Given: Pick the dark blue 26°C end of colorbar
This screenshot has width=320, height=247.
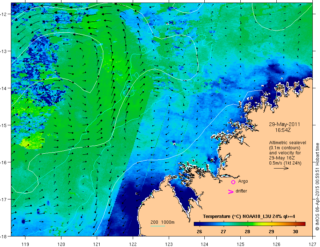Looking at the screenshot, I should pyautogui.click(x=197, y=224).
